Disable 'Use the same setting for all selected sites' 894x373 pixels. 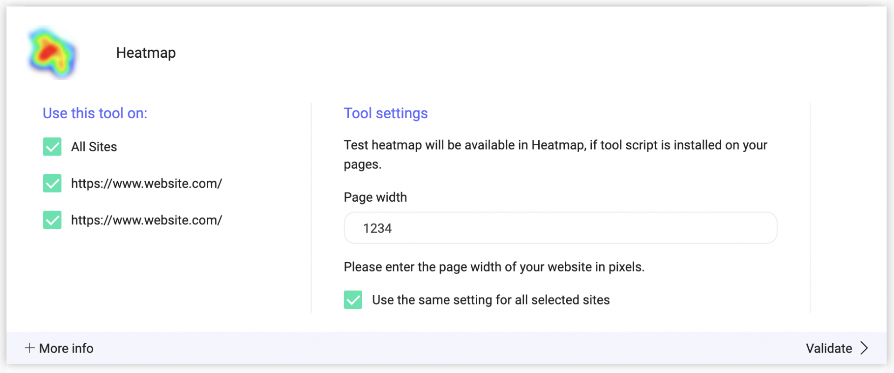[x=353, y=300]
